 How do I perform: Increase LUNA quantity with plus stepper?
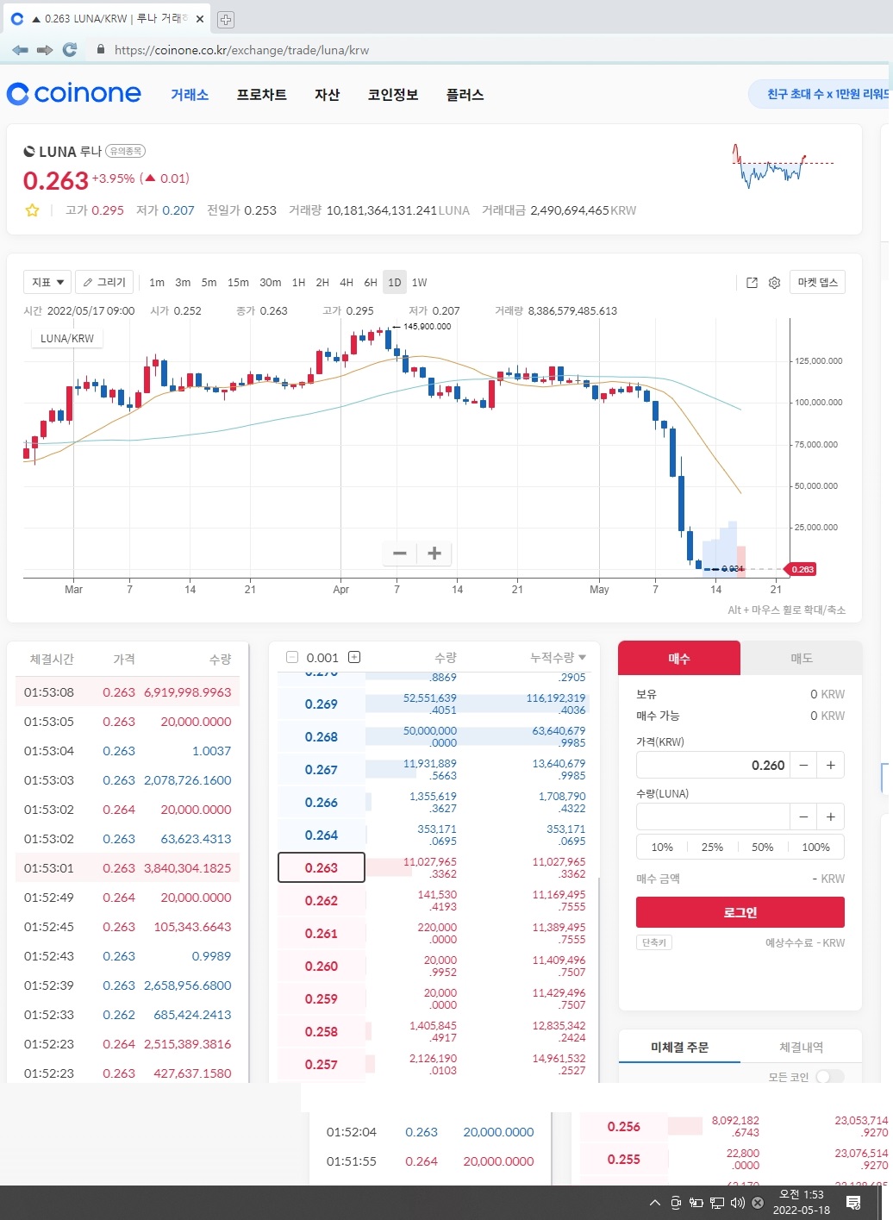point(831,816)
